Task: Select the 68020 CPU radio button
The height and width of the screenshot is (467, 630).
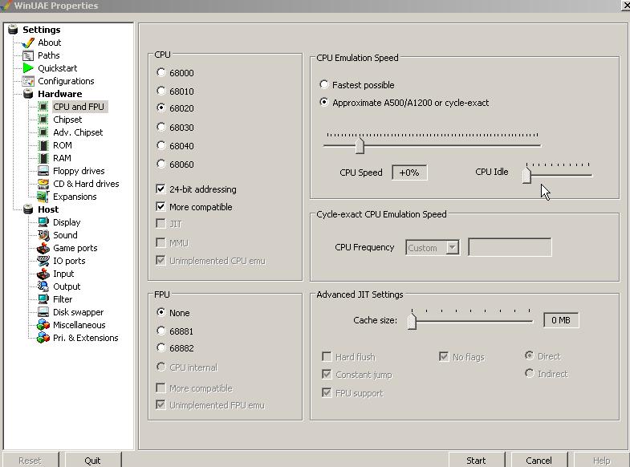Action: click(x=161, y=108)
